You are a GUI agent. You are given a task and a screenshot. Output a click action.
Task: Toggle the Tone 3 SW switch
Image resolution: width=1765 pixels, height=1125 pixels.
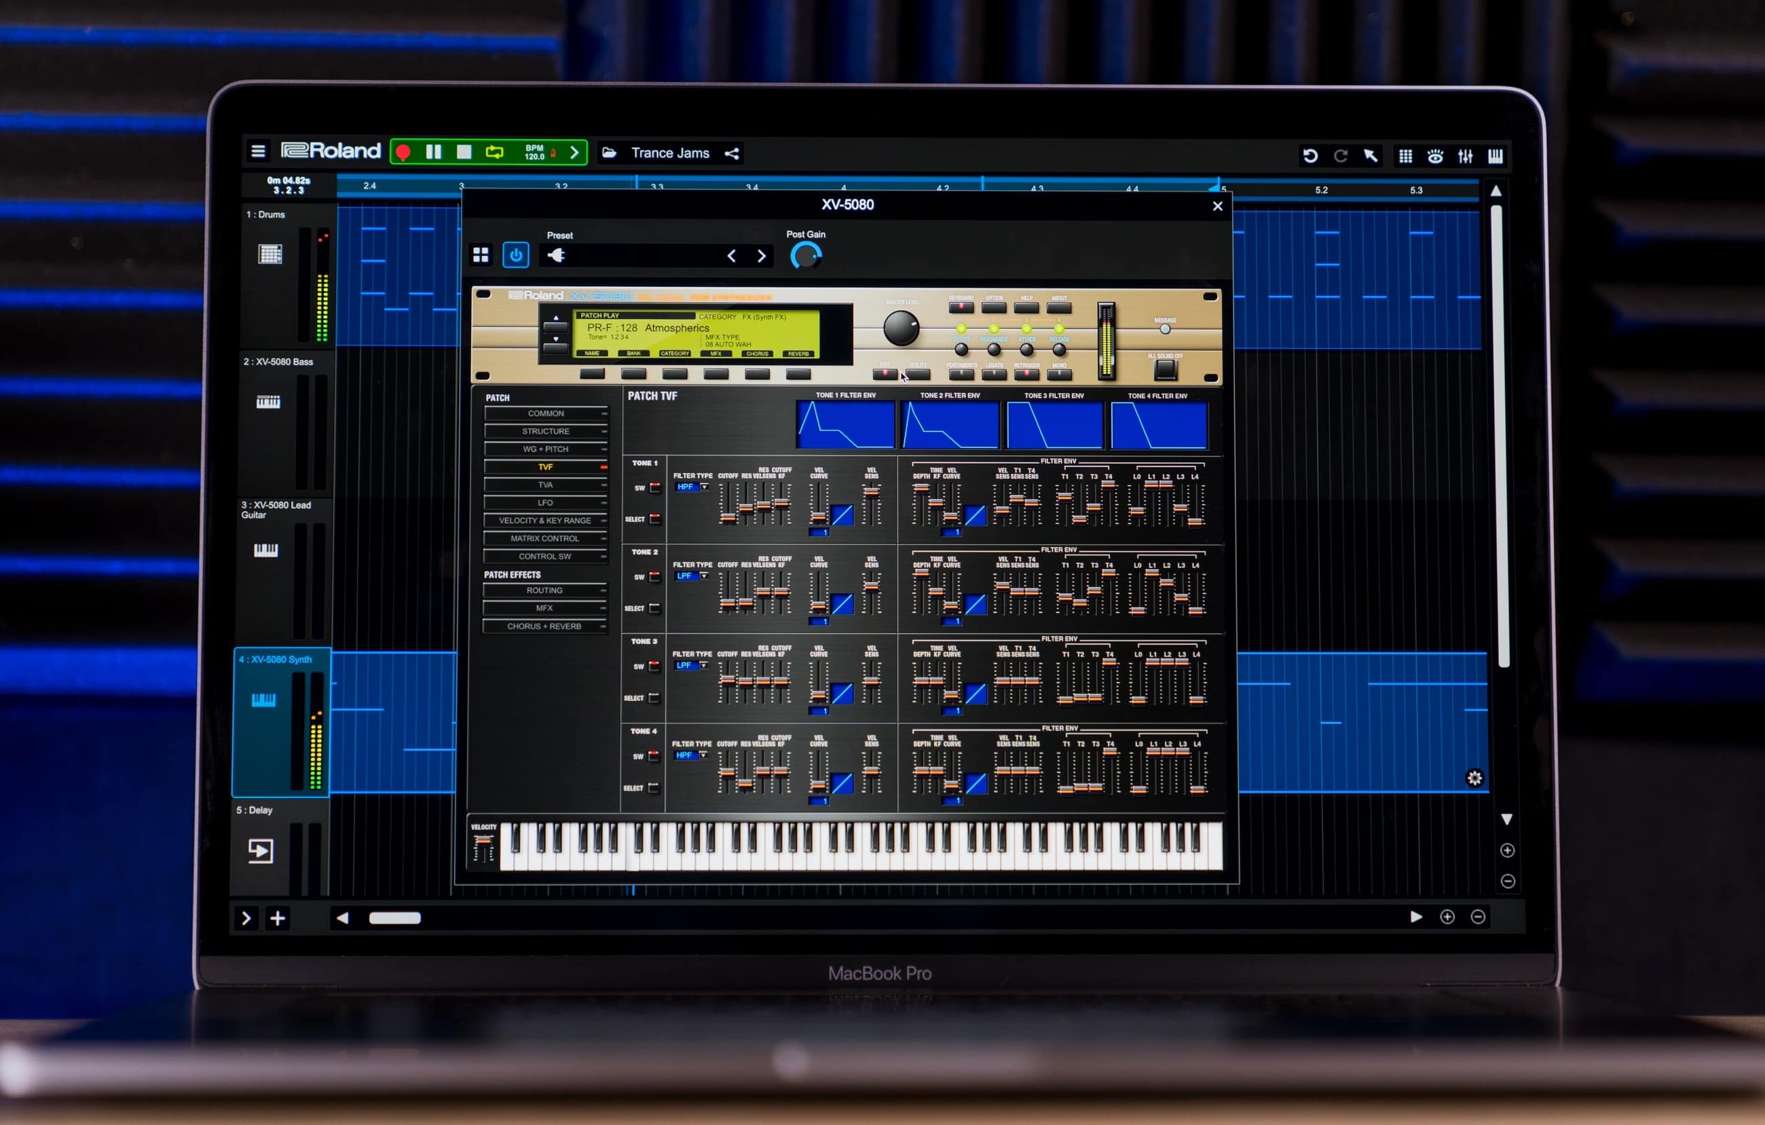(x=654, y=666)
